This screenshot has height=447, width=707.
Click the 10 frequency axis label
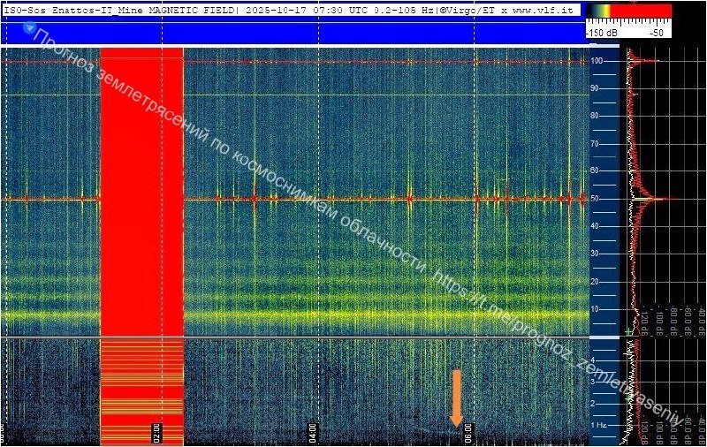(594, 309)
